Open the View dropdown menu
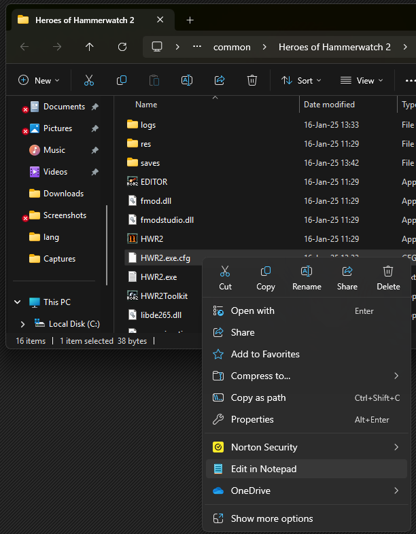Viewport: 416px width, 534px height. (x=362, y=80)
